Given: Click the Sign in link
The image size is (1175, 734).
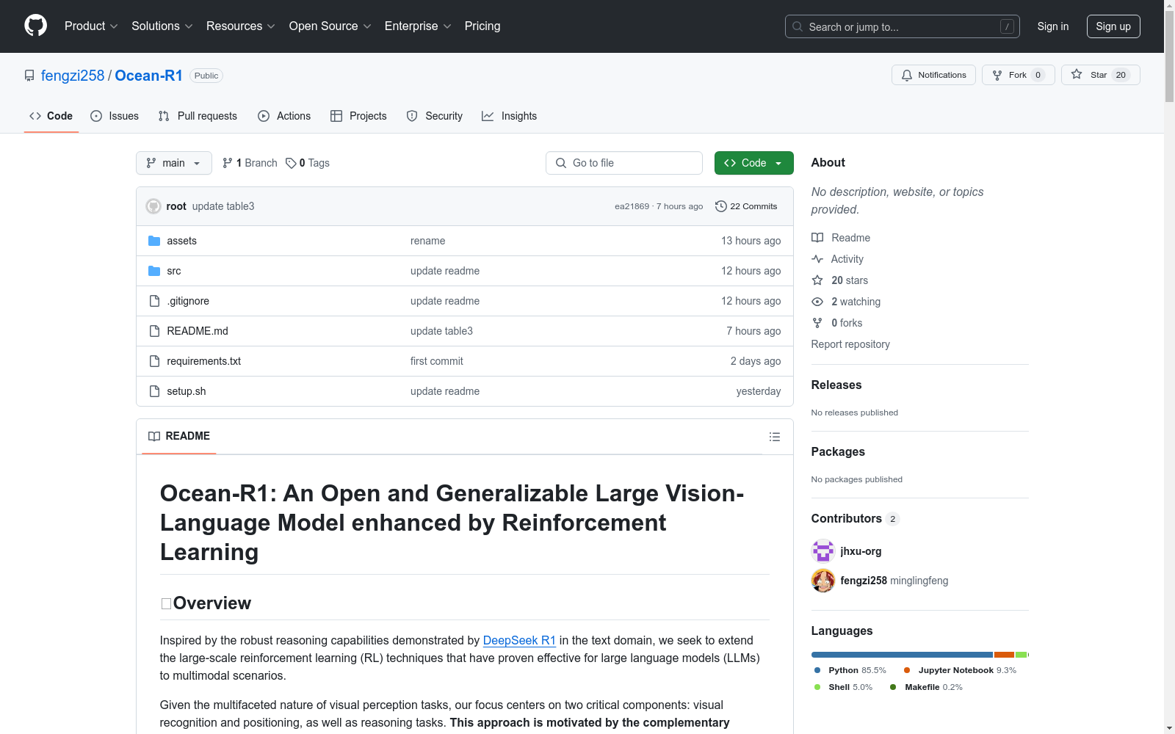Looking at the screenshot, I should 1053,26.
